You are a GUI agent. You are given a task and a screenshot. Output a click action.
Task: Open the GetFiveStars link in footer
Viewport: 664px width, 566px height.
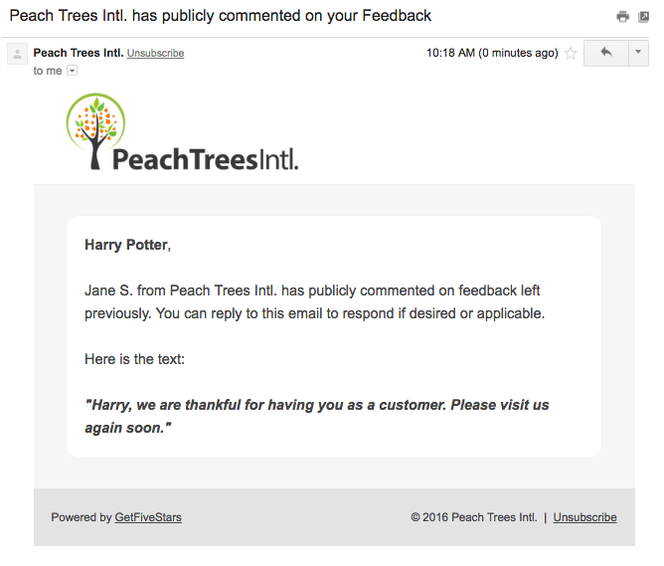tap(148, 517)
